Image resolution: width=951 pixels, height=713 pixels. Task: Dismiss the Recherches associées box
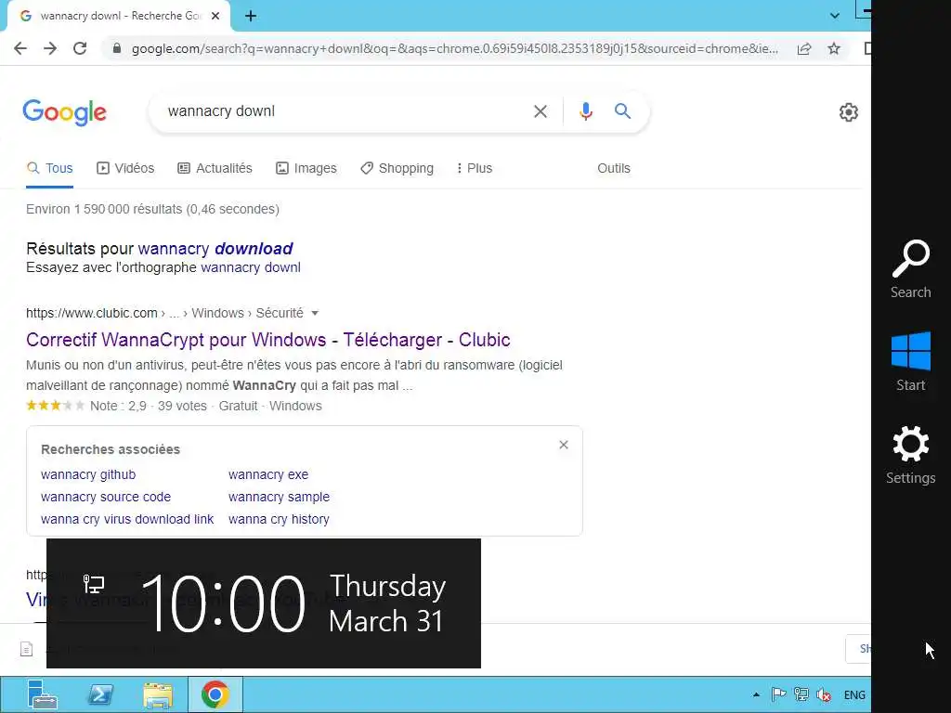click(564, 445)
